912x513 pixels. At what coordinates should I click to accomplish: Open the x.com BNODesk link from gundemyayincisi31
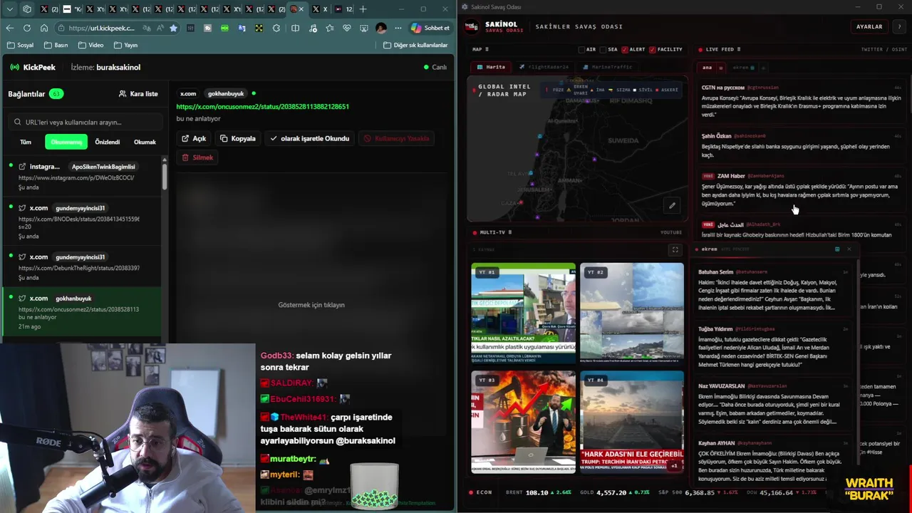point(81,222)
